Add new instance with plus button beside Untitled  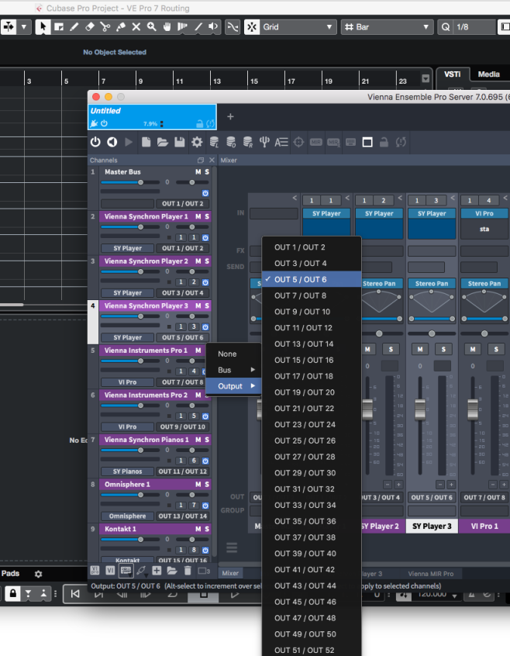(230, 117)
